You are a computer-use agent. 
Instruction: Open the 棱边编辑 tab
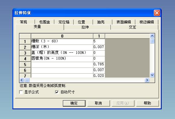click(147, 22)
